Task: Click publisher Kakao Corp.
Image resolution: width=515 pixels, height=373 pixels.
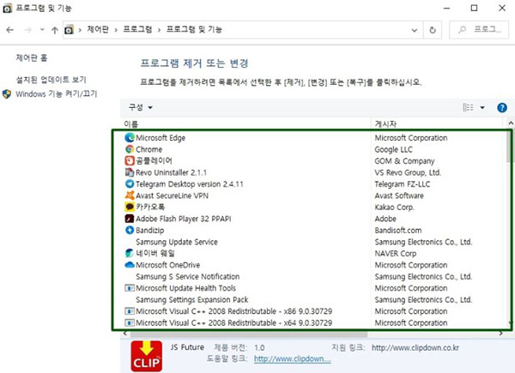Action: (x=395, y=208)
